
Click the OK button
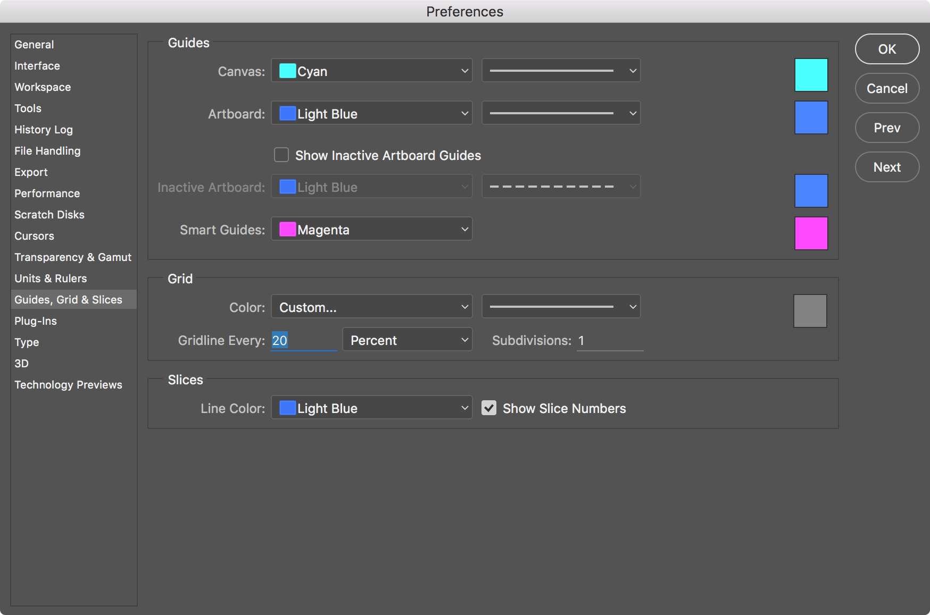(887, 49)
